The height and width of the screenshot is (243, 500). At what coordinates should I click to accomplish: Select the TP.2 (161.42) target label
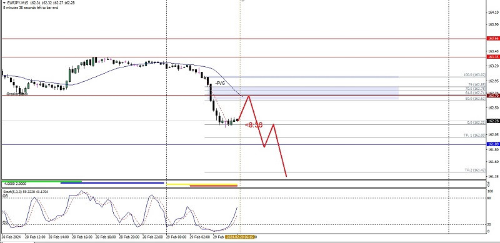tap(475, 171)
